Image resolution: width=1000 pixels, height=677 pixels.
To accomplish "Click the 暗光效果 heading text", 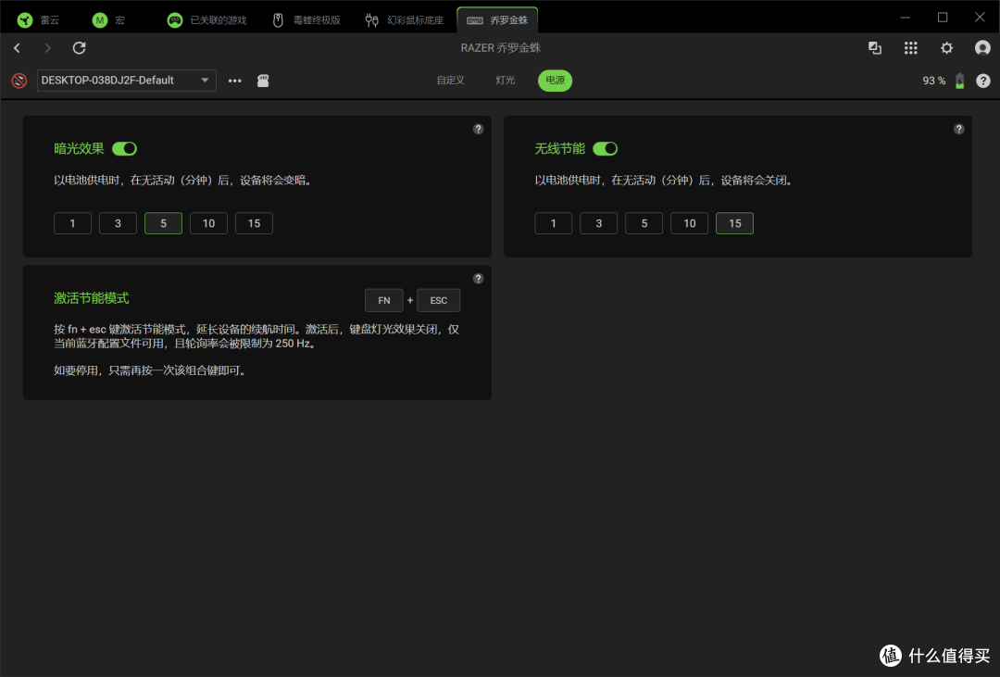I will coord(79,149).
